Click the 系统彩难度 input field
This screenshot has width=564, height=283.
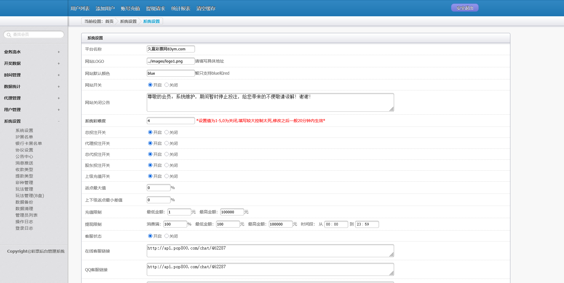tap(171, 121)
